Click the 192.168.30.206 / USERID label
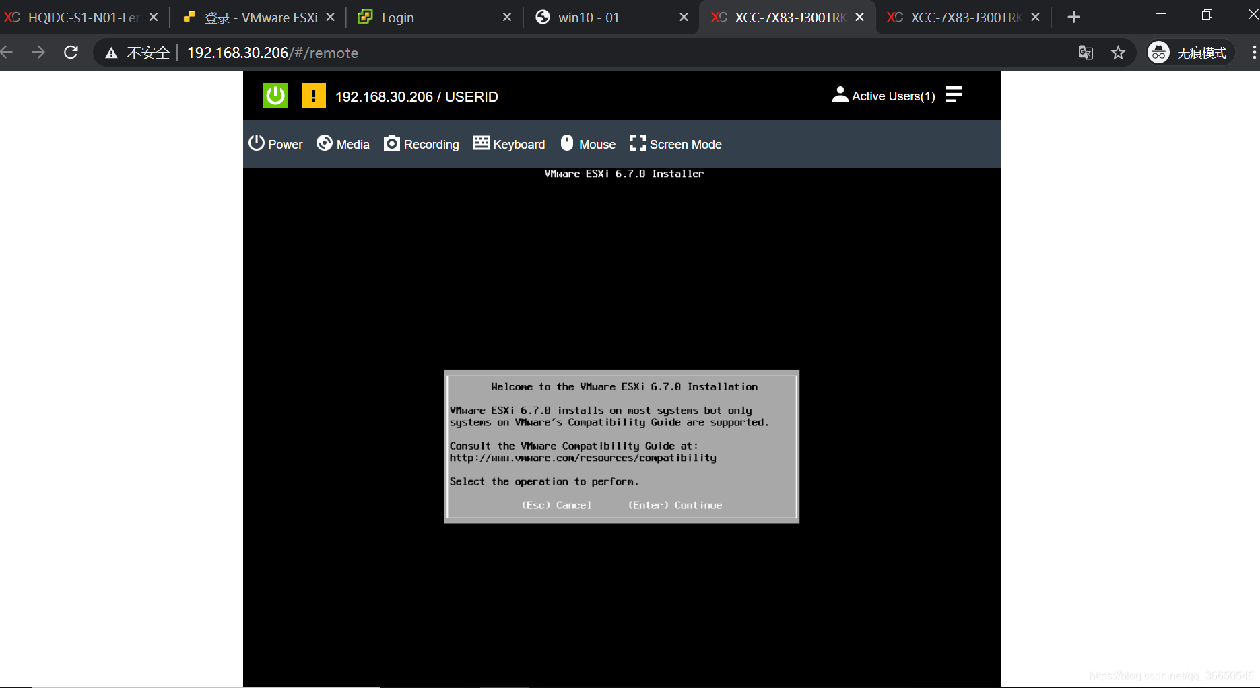The width and height of the screenshot is (1260, 688). tap(417, 96)
